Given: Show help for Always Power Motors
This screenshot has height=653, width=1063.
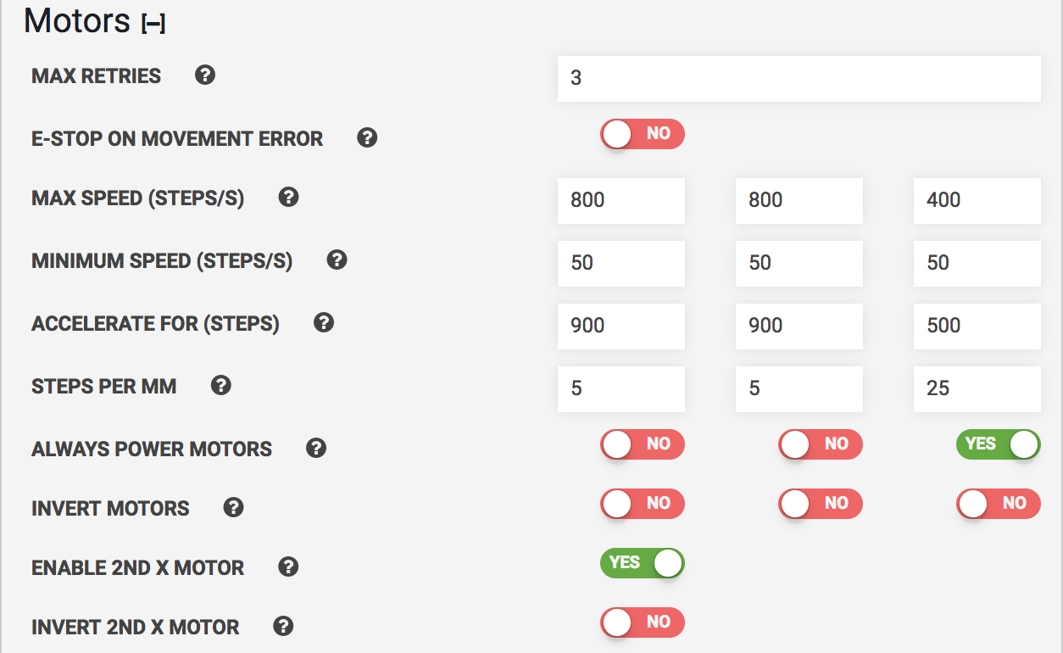Looking at the screenshot, I should tap(316, 448).
